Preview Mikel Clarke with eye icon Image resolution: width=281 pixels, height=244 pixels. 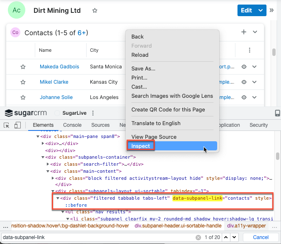244,82
